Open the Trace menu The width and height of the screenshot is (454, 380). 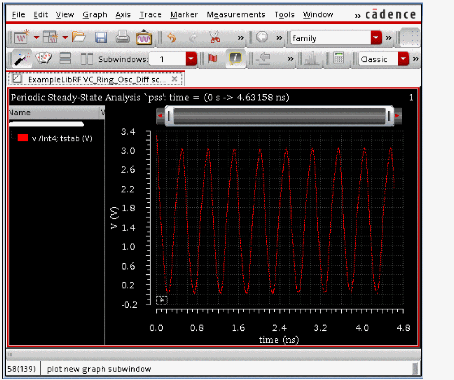point(150,15)
